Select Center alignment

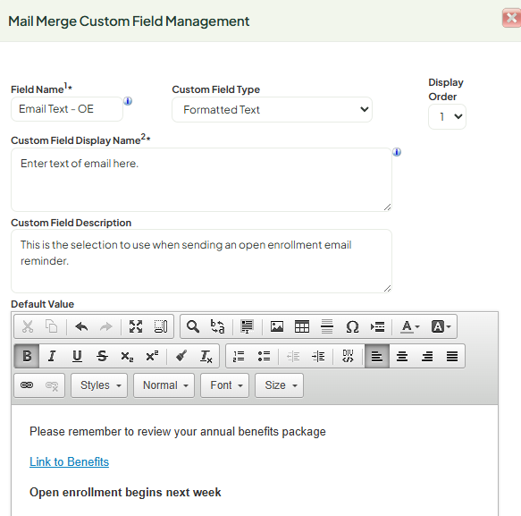tap(402, 356)
